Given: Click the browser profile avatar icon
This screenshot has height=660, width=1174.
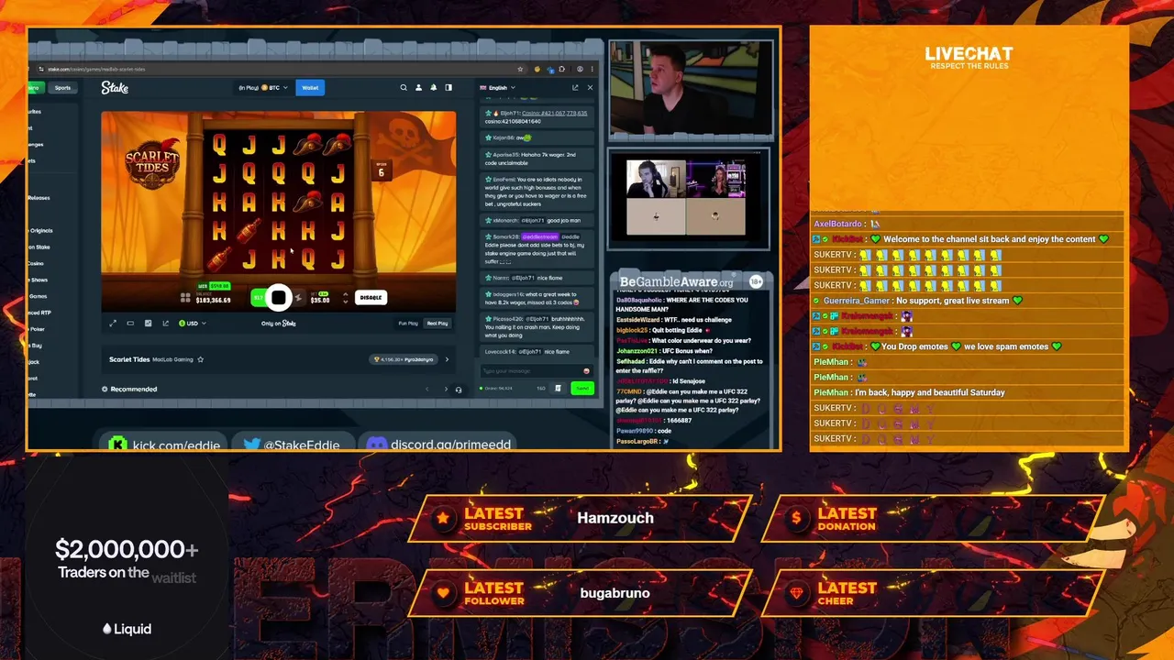Looking at the screenshot, I should pos(580,69).
